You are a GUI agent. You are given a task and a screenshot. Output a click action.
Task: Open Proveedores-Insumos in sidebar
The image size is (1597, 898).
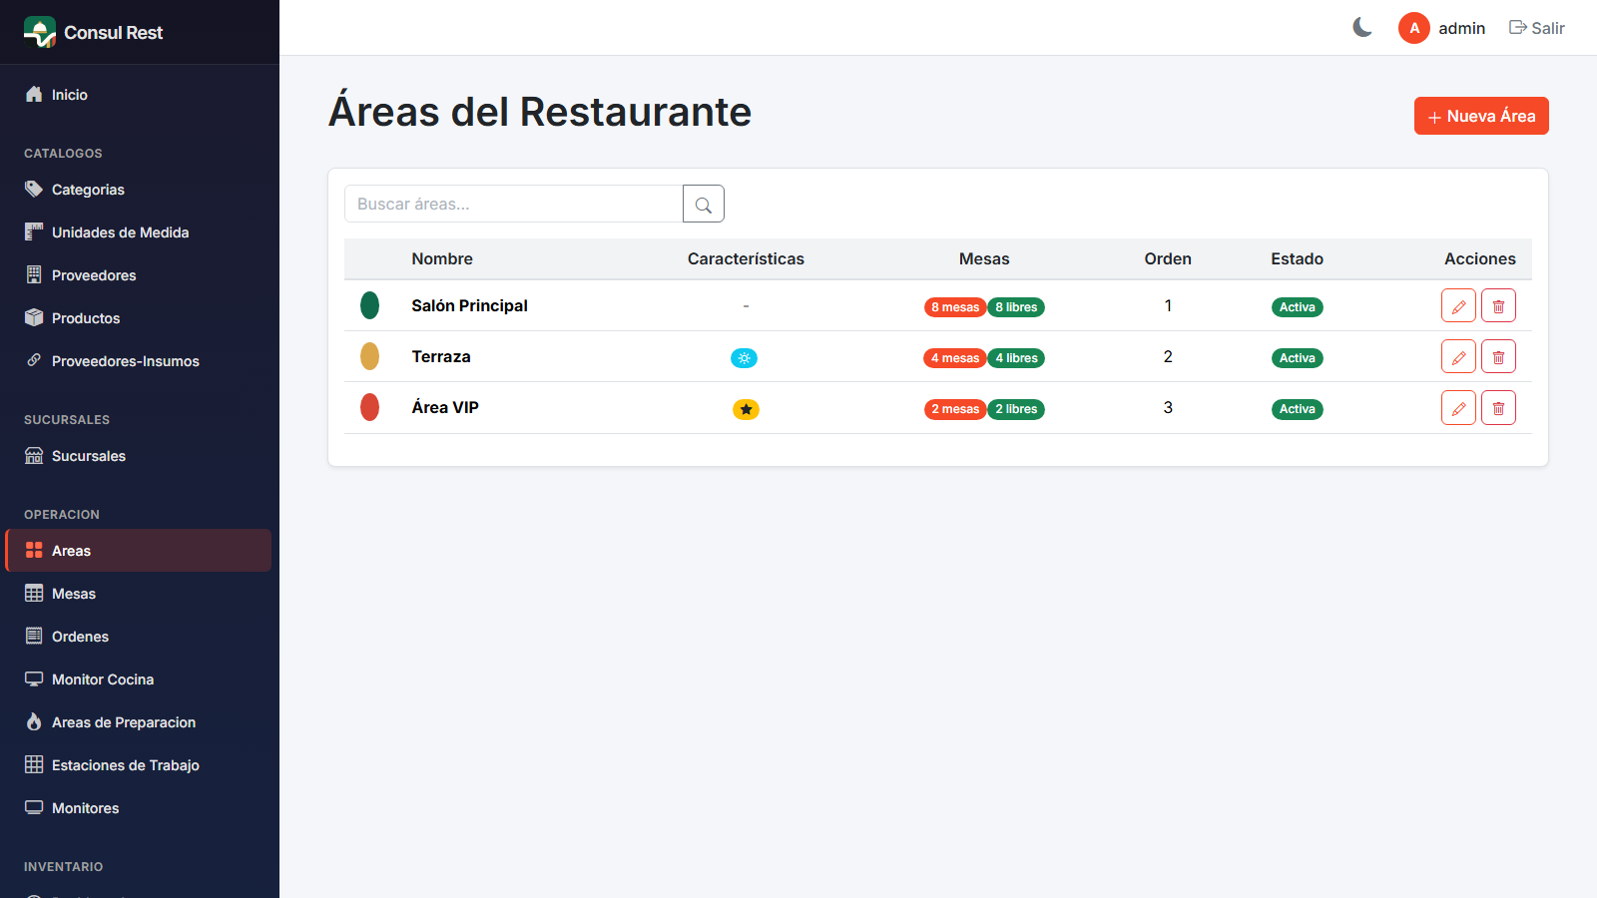point(138,361)
